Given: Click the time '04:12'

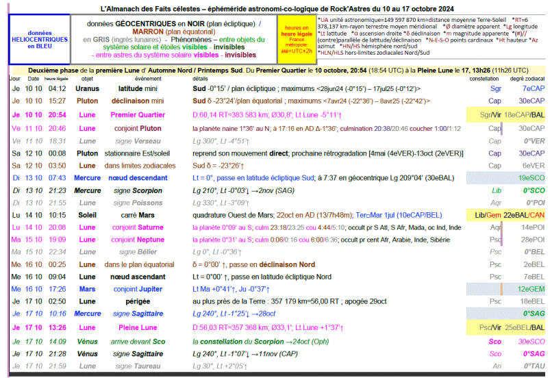Looking at the screenshot, I should click(58, 89).
